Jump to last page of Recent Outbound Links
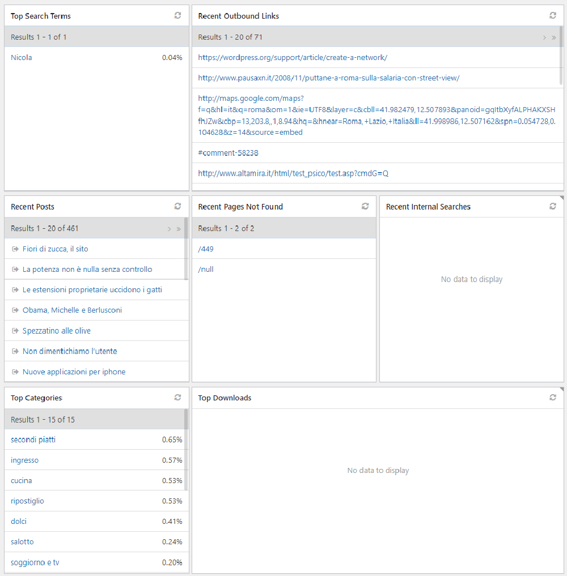 click(x=555, y=37)
